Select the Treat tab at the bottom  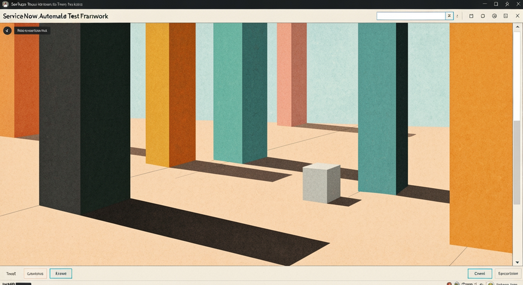pyautogui.click(x=11, y=274)
